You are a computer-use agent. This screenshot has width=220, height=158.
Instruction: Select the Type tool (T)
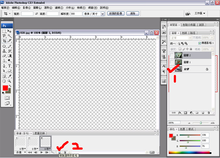point(9,66)
